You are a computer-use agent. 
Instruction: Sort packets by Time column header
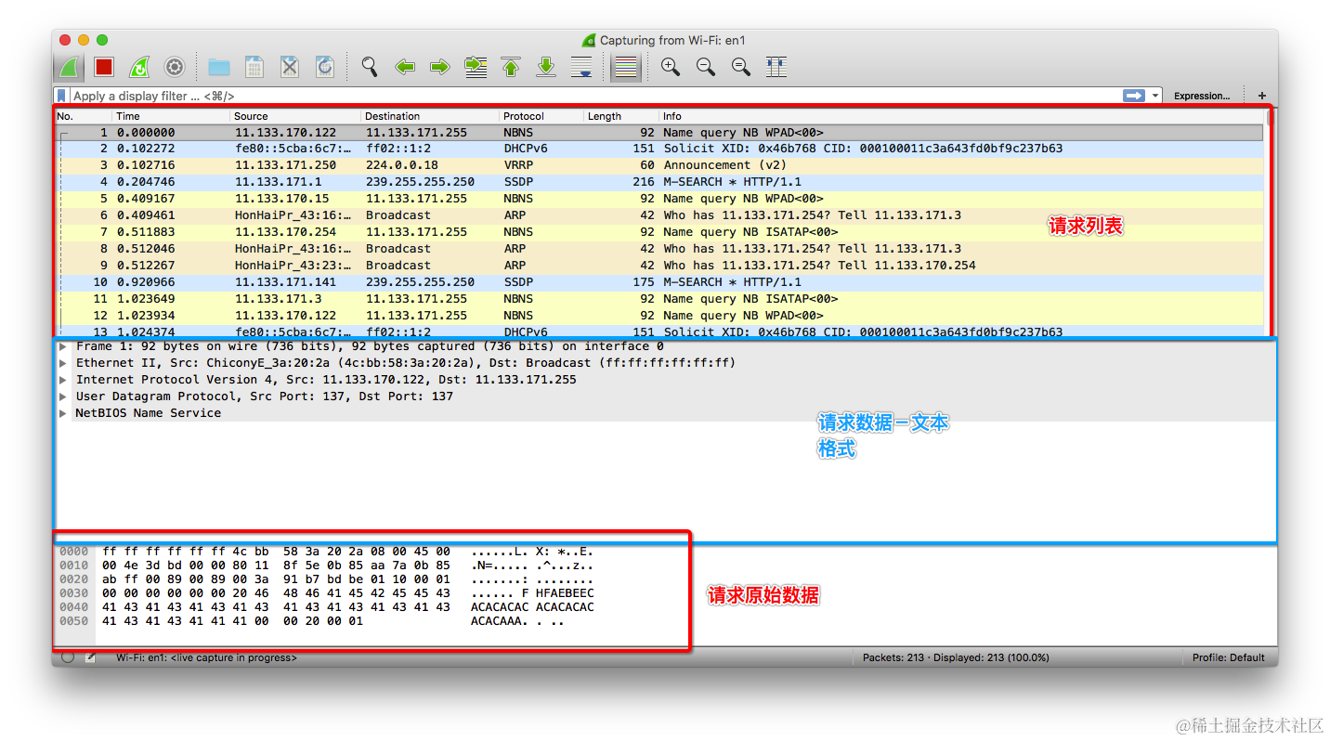click(171, 116)
